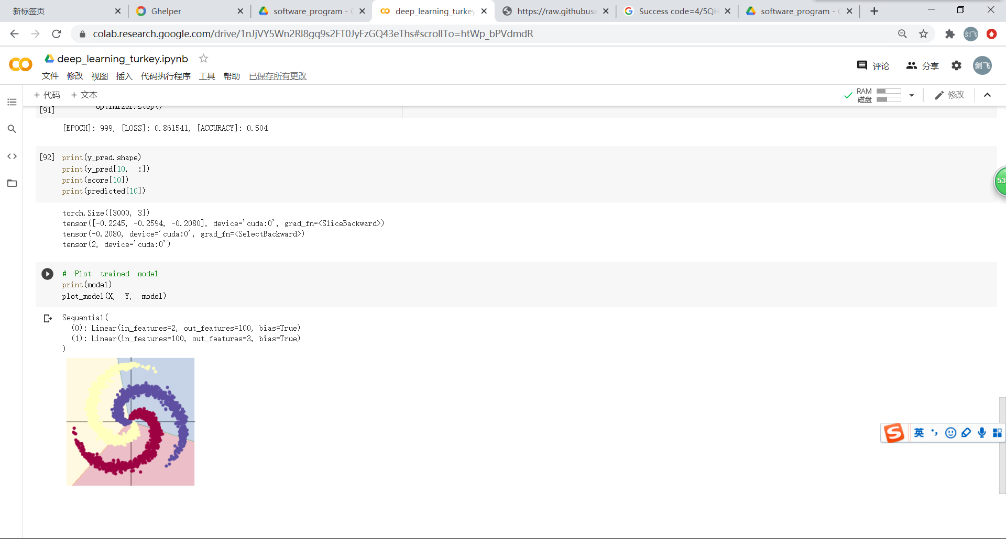This screenshot has width=1006, height=539.
Task: Click the spiral classification plot image
Action: [130, 422]
